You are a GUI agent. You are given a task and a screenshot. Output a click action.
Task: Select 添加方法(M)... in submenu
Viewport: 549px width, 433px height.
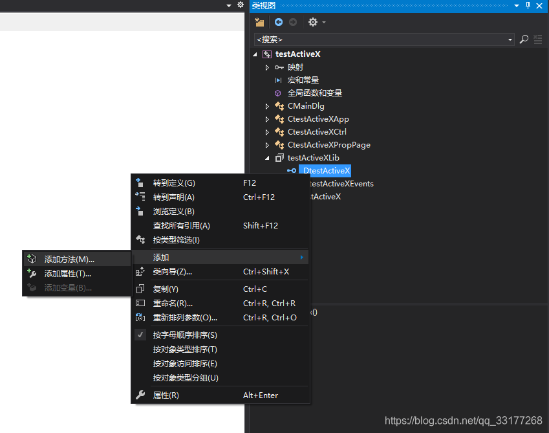pos(77,259)
